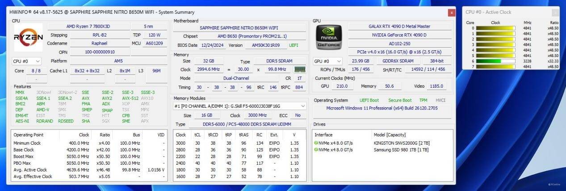Click the Samsung SSD 980 status icon
The width and height of the screenshot is (566, 191).
coord(316,150)
